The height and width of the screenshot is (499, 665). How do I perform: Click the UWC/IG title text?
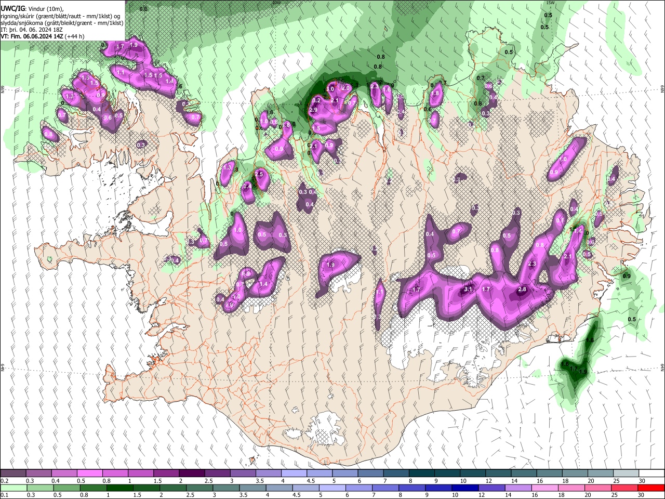(x=12, y=9)
